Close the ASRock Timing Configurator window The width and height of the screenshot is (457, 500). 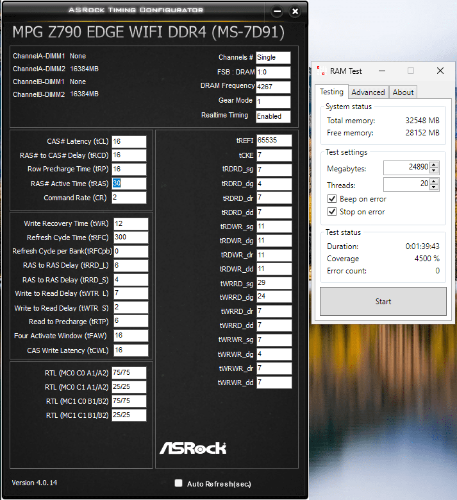pyautogui.click(x=295, y=12)
